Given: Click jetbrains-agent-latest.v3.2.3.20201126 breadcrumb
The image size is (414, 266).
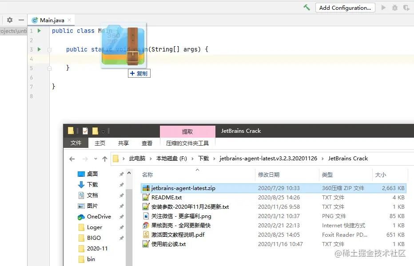Looking at the screenshot, I should pyautogui.click(x=268, y=159).
